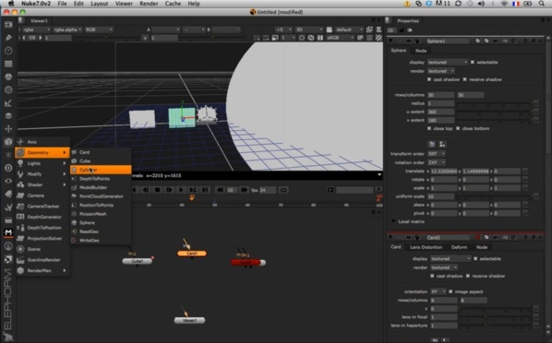Expand Local matrix section
The height and width of the screenshot is (343, 552).
394,221
